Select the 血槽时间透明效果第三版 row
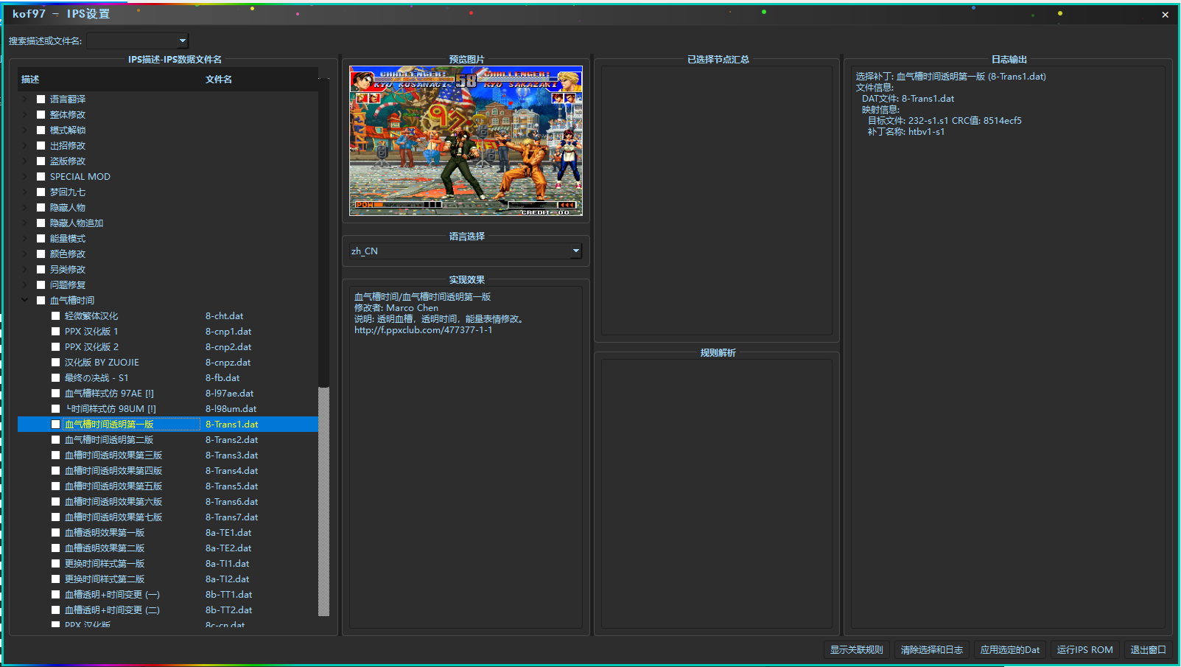Image resolution: width=1181 pixels, height=667 pixels. click(168, 455)
